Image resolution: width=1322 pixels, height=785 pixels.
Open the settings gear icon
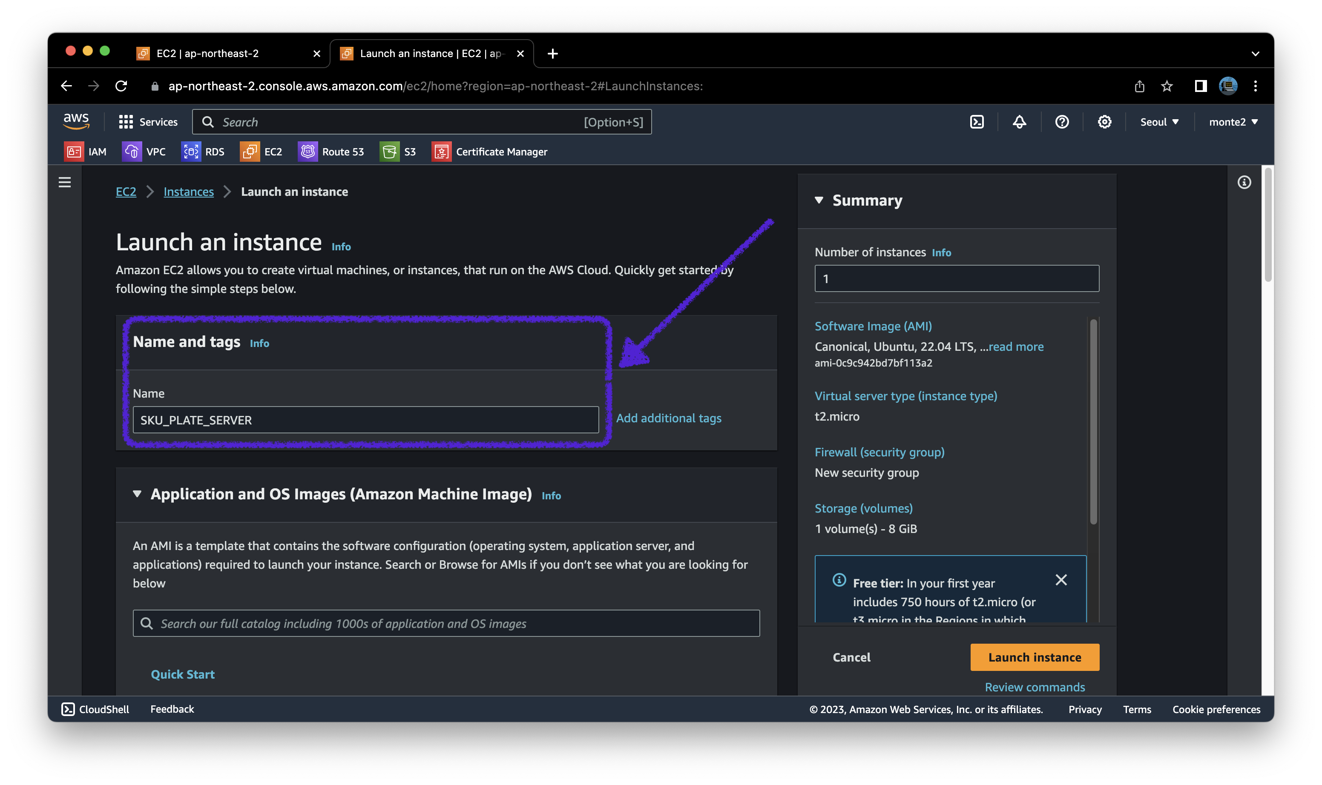(1104, 122)
